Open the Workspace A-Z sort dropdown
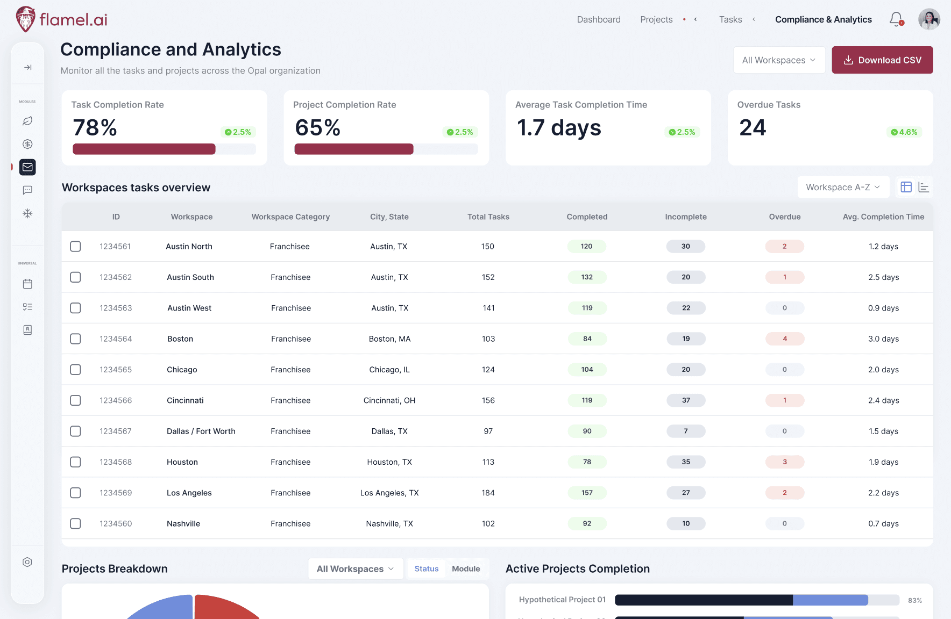This screenshot has width=951, height=619. pyautogui.click(x=843, y=187)
